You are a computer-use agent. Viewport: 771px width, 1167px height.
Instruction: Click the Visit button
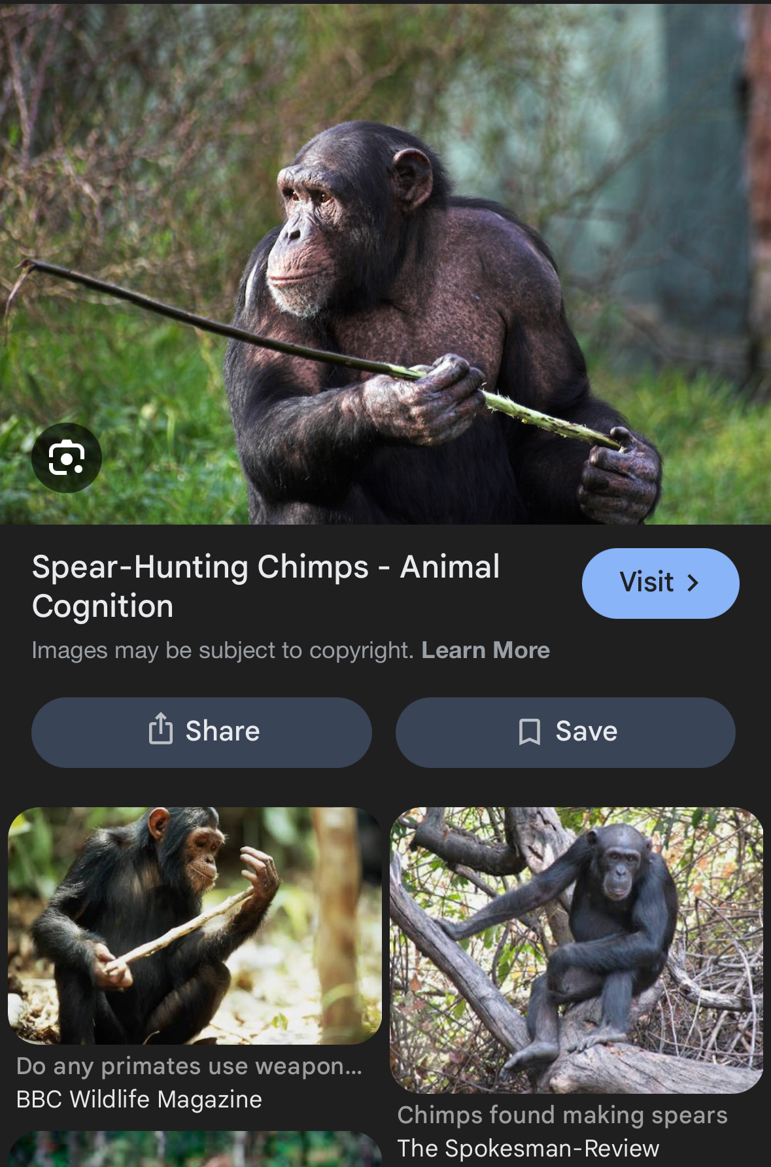click(660, 583)
